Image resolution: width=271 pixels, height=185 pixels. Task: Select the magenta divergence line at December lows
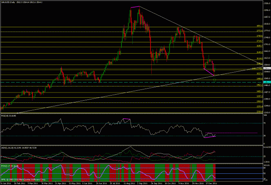[x=209, y=72]
